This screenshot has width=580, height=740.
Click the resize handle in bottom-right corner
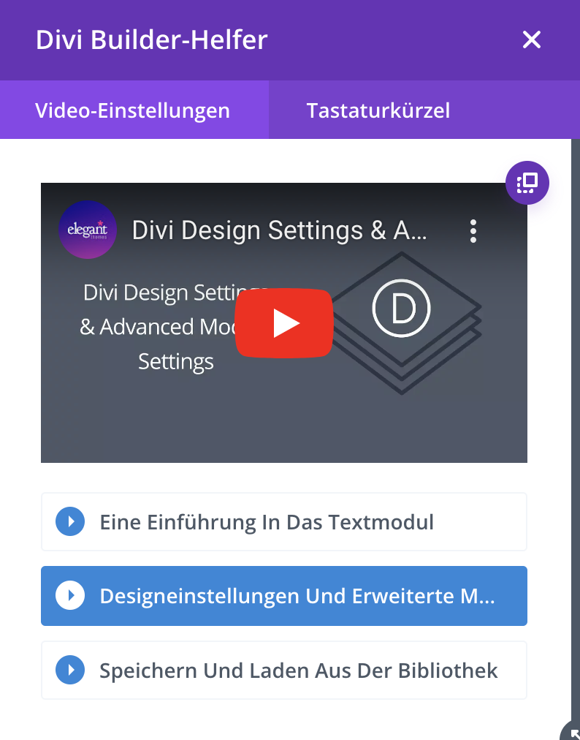pos(571,731)
